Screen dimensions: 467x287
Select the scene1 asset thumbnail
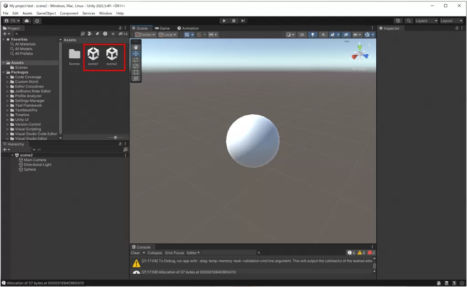[x=93, y=55]
